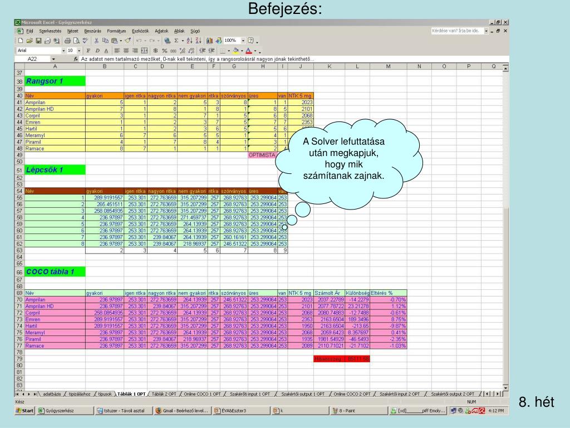Open the Gmail - Beérkező levelek taskbar button
The height and width of the screenshot is (428, 570).
(182, 411)
